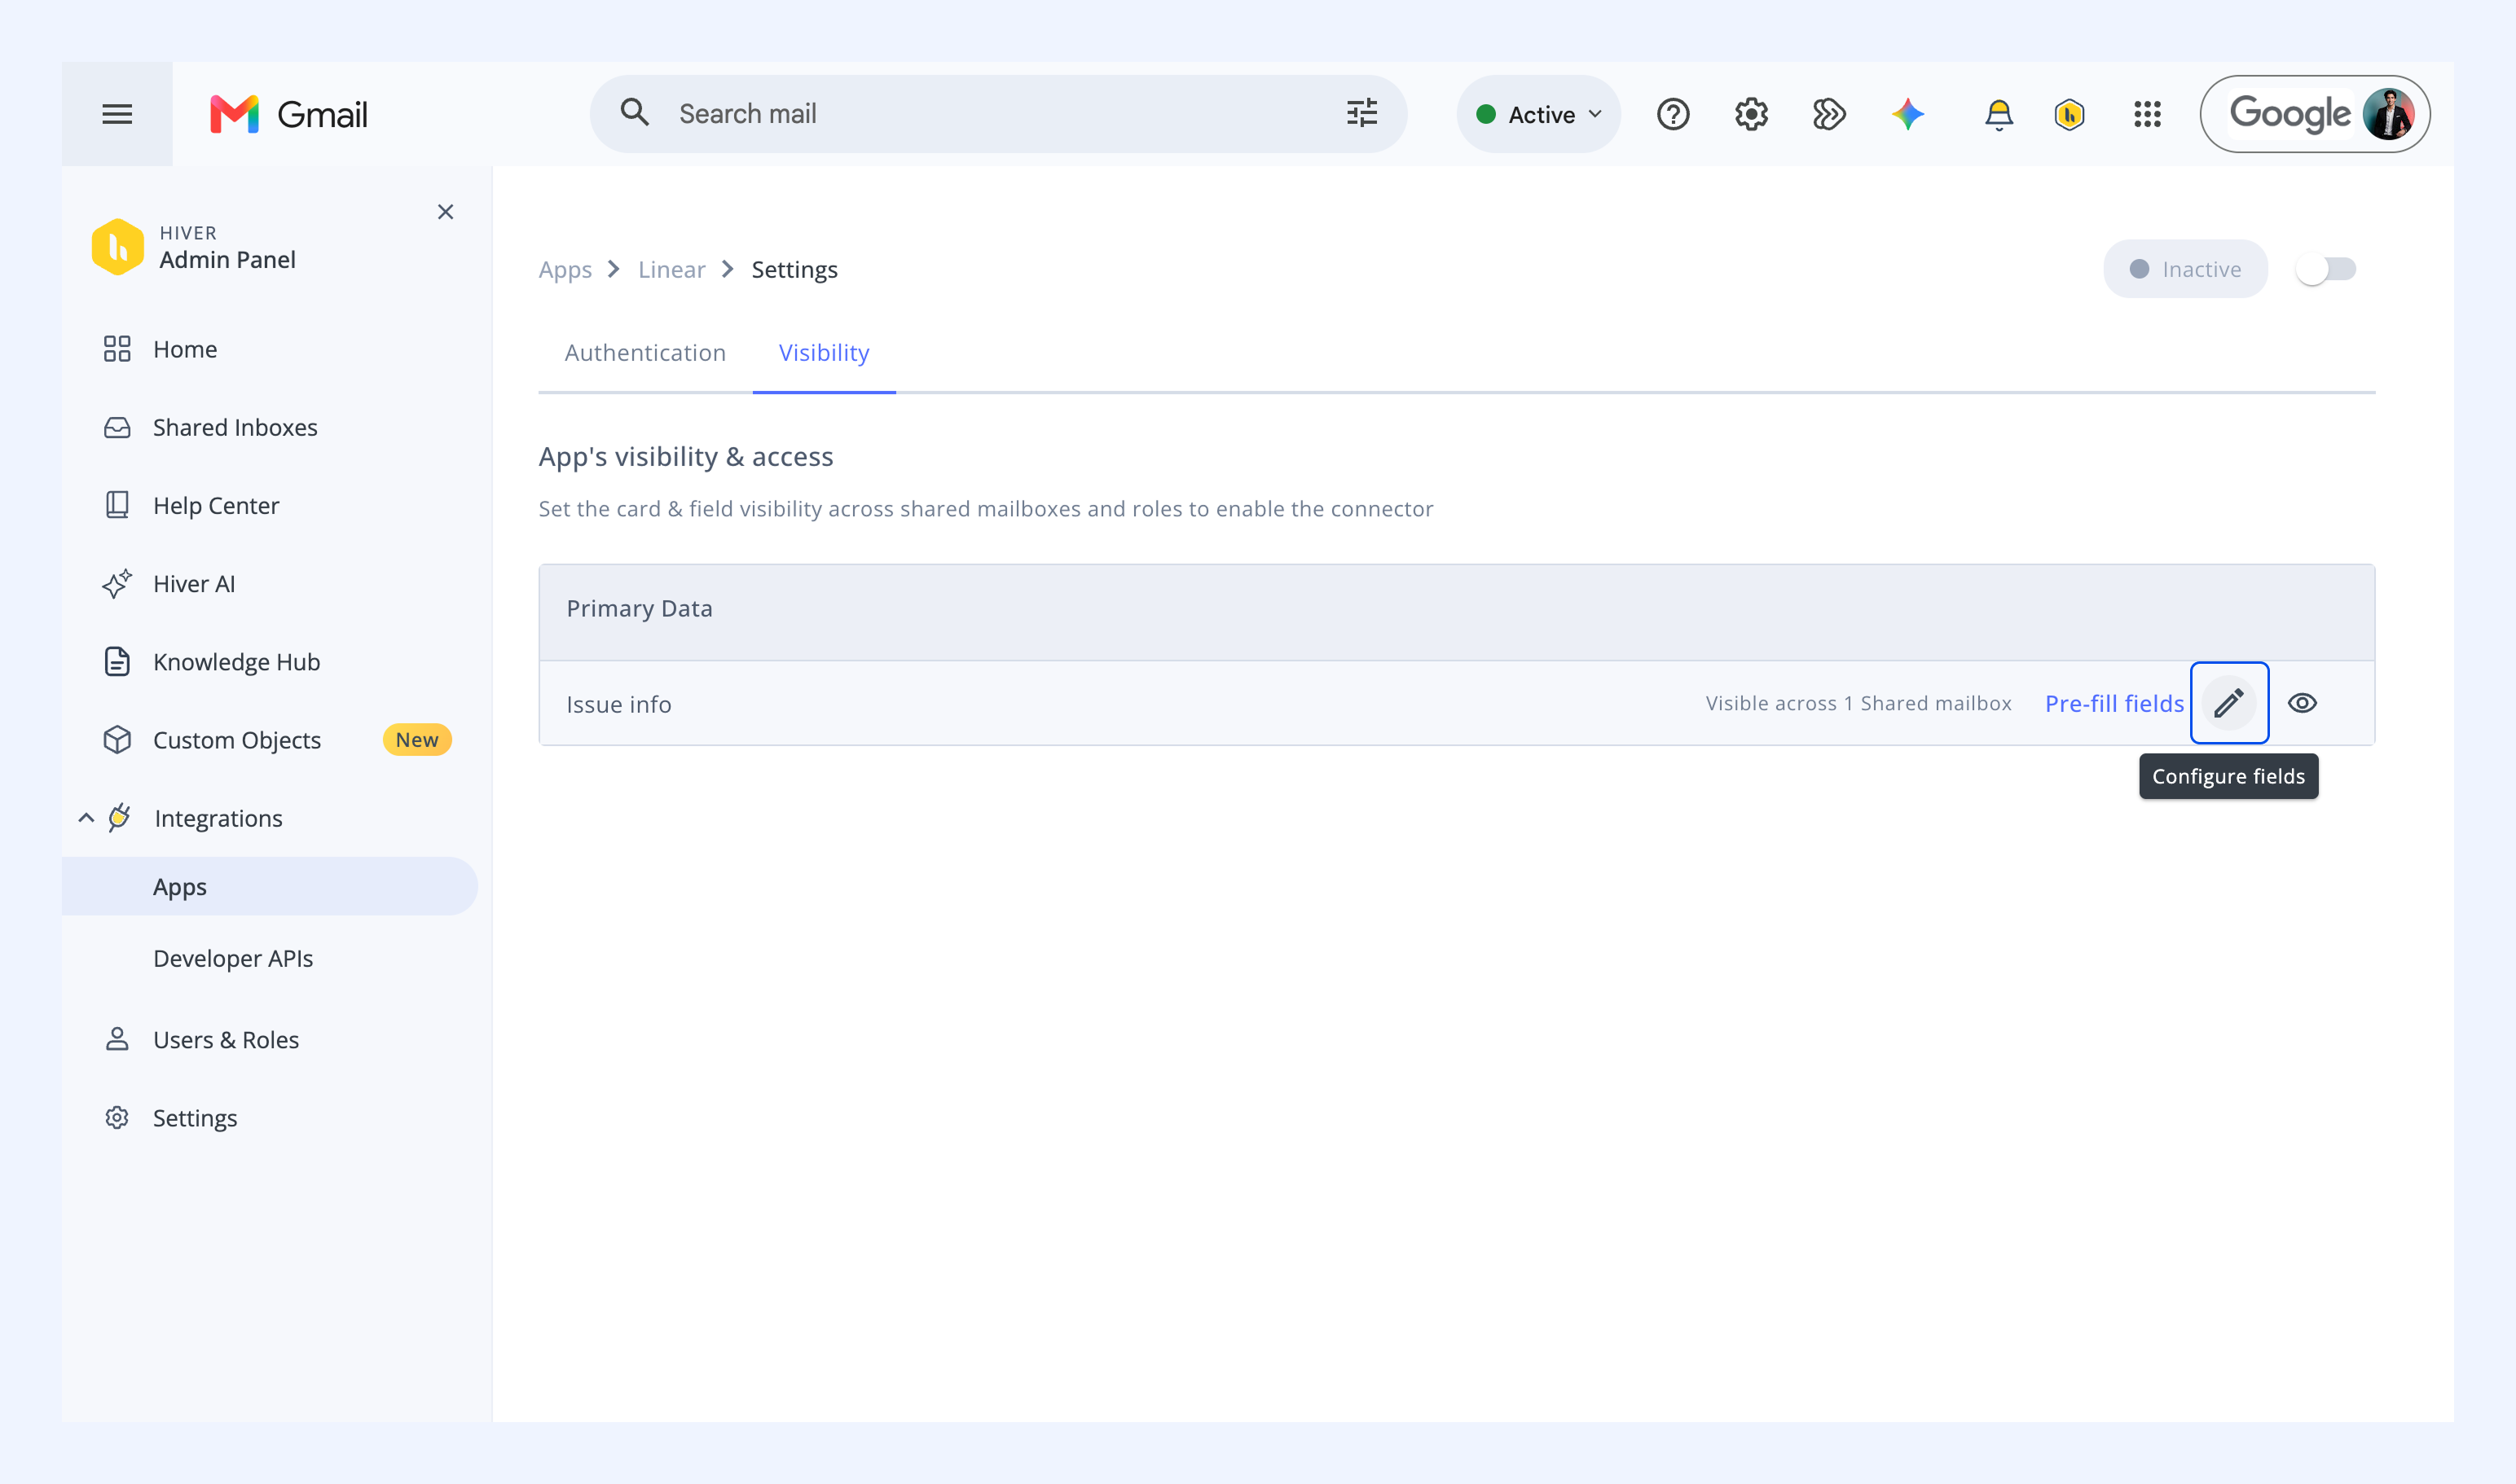Click the Pre-fill fields link

[2114, 703]
